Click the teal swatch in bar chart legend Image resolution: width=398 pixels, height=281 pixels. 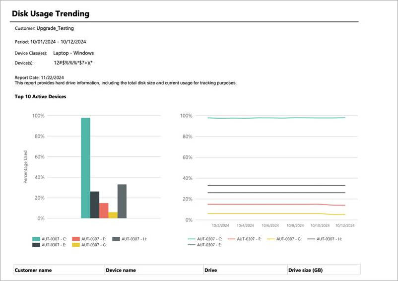tap(36, 239)
